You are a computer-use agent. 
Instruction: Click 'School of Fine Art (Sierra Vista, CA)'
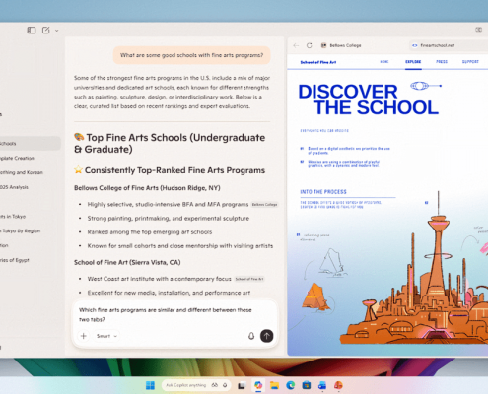tap(127, 262)
